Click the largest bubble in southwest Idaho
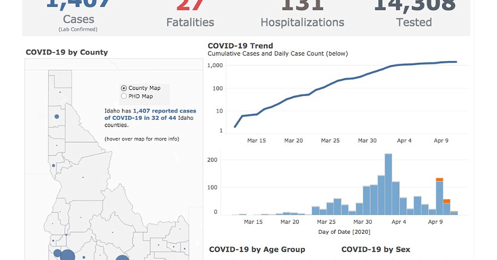The image size is (497, 260). [x=67, y=255]
